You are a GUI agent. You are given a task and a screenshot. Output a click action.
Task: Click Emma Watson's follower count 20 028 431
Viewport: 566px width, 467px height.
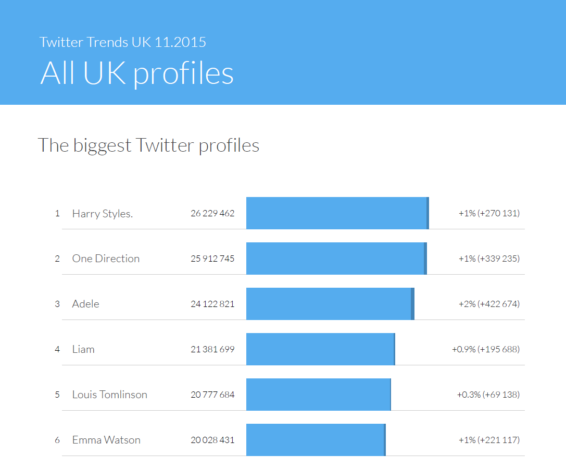[x=212, y=440]
